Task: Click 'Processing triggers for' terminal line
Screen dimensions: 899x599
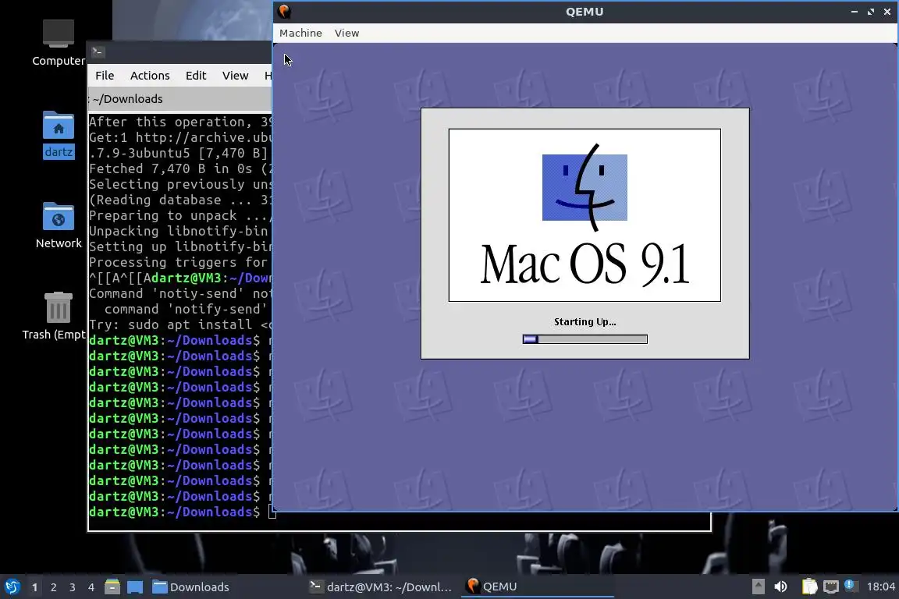Action: pos(180,262)
